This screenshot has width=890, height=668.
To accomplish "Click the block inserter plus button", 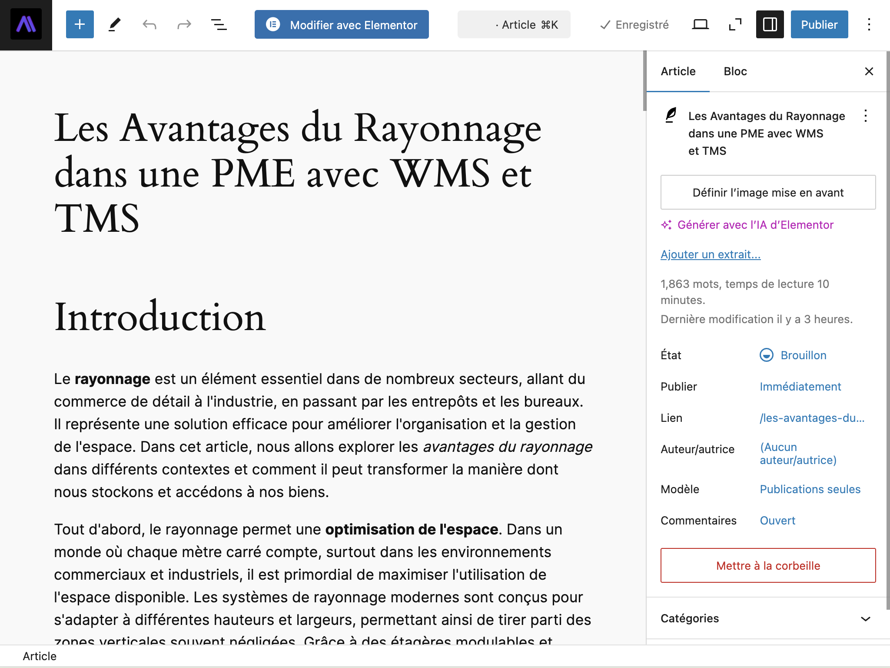I will [80, 24].
